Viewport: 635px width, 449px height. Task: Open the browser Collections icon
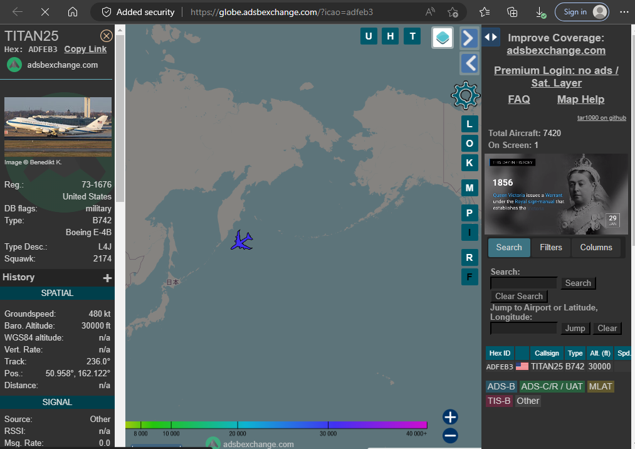[x=512, y=12]
